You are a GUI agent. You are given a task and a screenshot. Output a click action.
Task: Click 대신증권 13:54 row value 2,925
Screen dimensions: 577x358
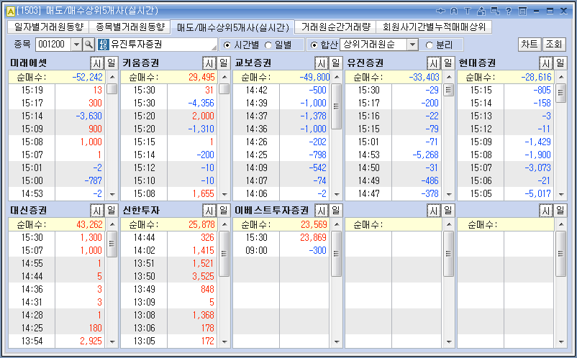(x=91, y=341)
